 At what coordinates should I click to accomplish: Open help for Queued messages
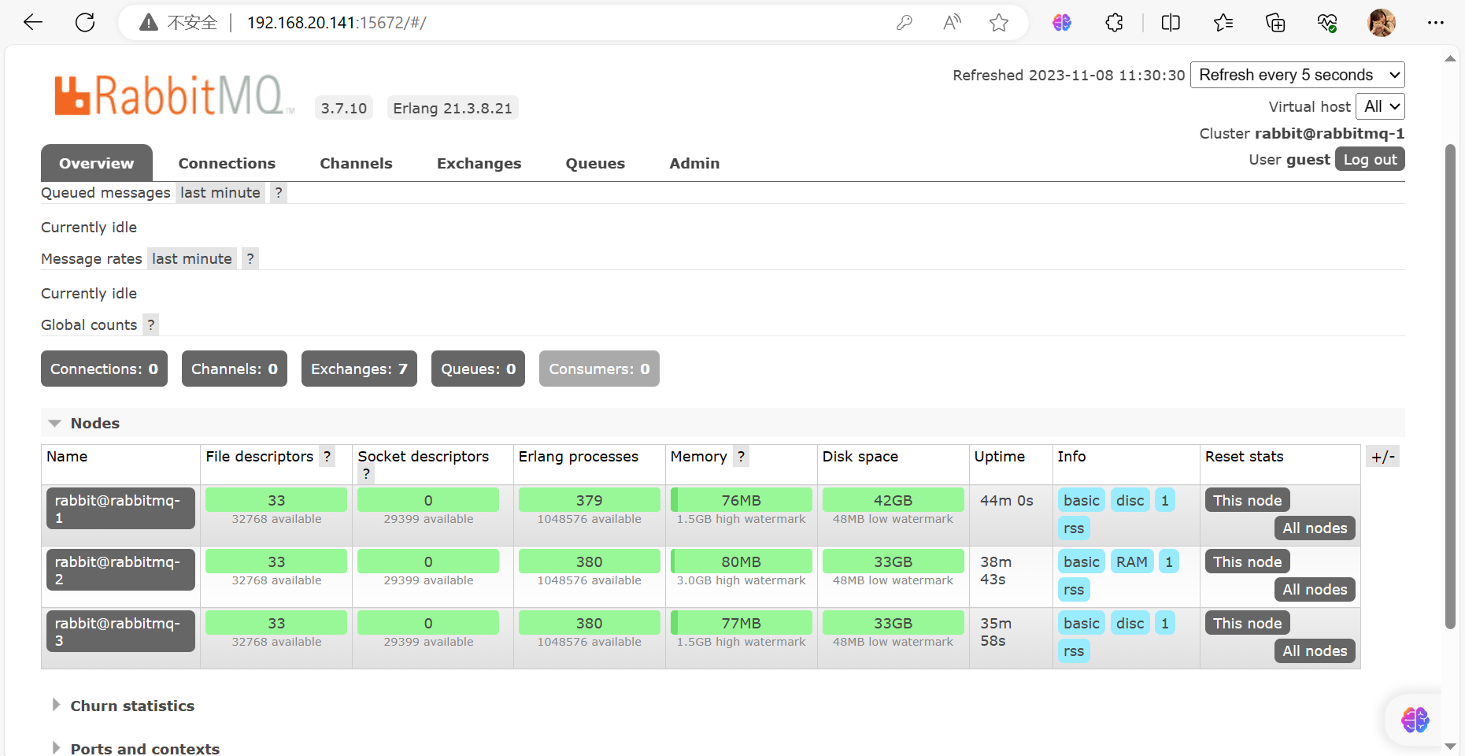pos(279,193)
